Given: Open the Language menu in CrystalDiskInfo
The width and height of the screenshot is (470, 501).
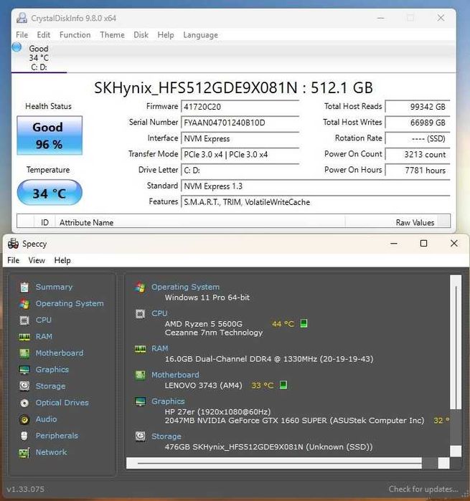Looking at the screenshot, I should [200, 35].
